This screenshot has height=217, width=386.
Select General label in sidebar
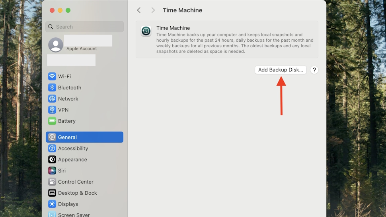click(68, 138)
